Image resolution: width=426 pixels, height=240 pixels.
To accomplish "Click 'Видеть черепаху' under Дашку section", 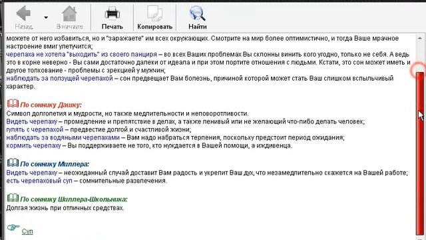I will (x=32, y=121).
